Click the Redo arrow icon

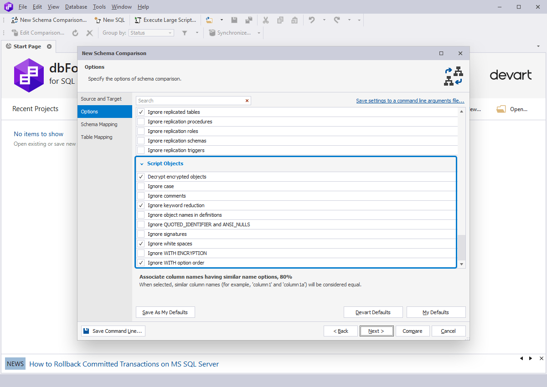click(x=337, y=20)
